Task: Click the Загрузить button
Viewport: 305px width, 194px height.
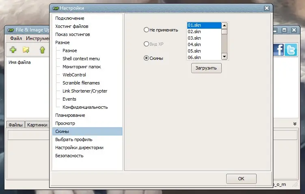Action: pyautogui.click(x=206, y=68)
